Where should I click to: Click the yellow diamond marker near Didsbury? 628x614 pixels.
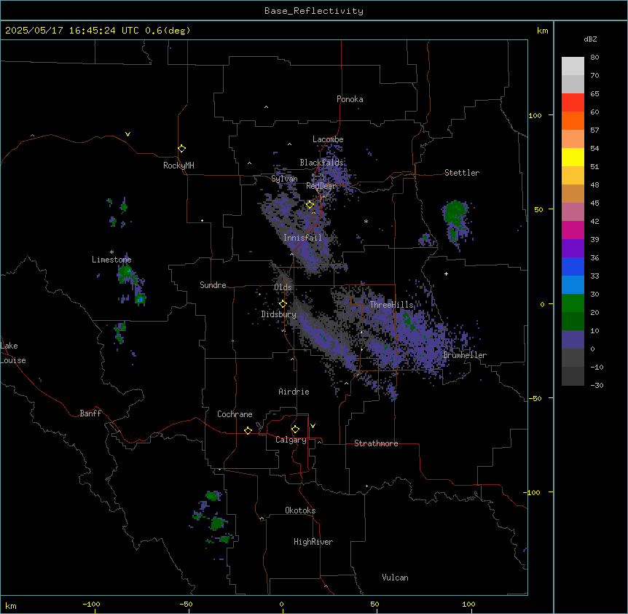[x=283, y=304]
